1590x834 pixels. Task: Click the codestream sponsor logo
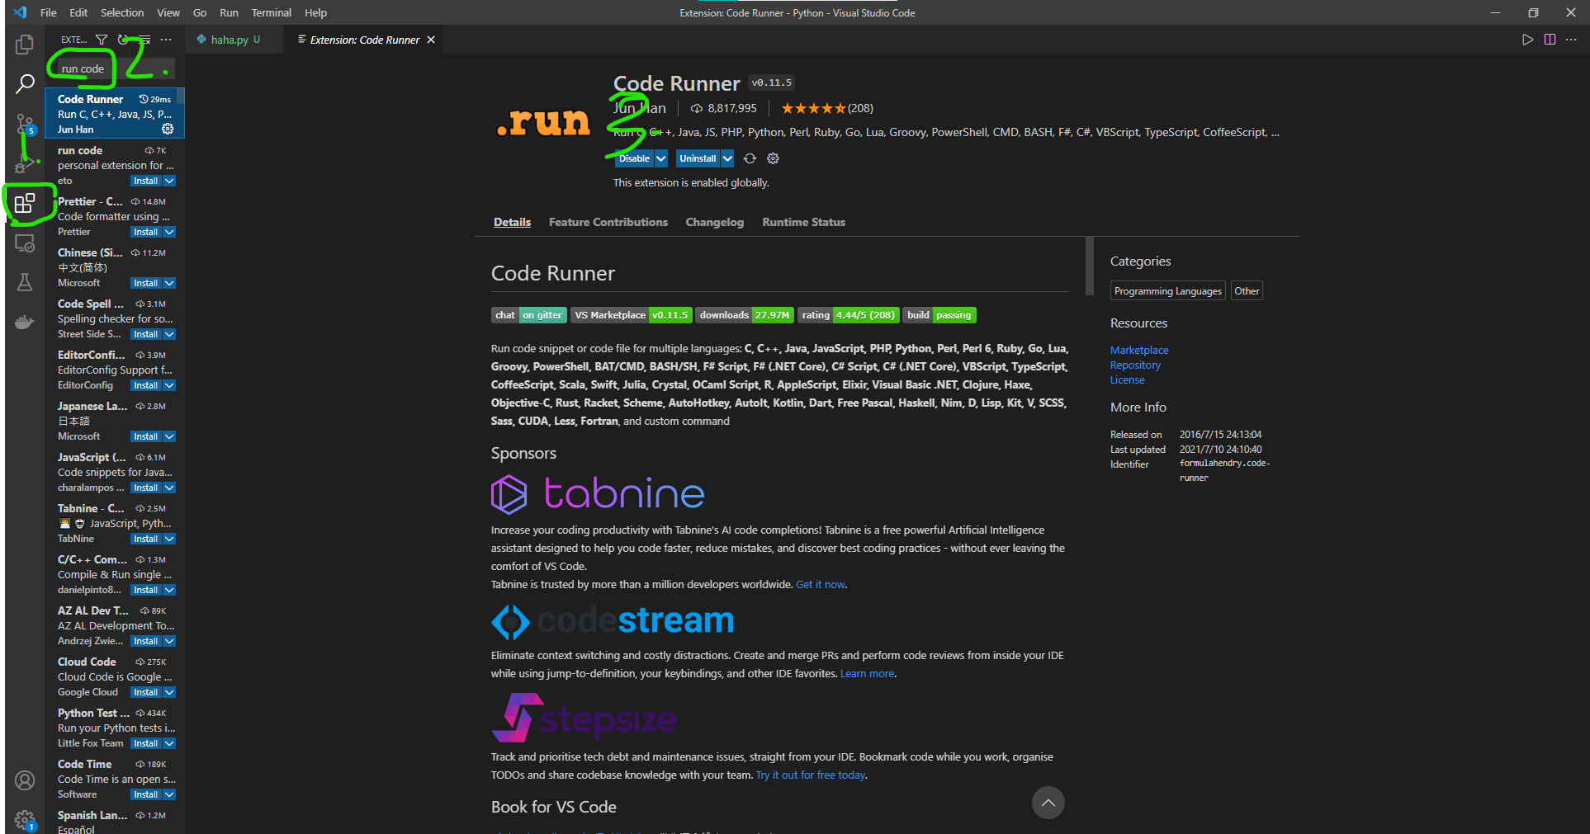(613, 621)
